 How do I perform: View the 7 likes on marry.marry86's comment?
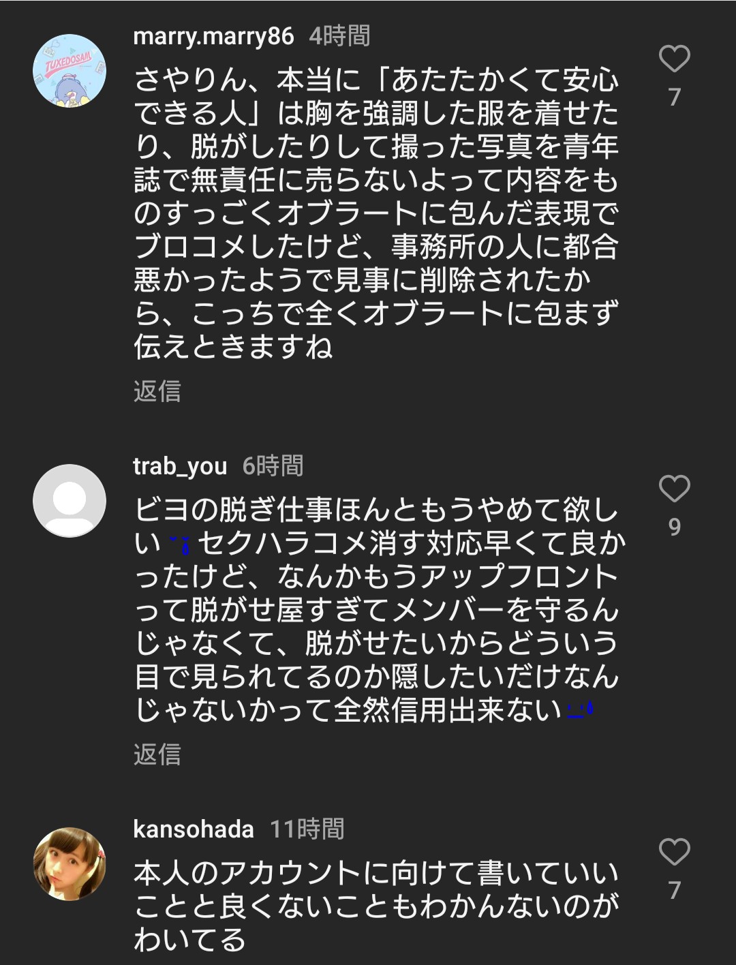[x=674, y=97]
